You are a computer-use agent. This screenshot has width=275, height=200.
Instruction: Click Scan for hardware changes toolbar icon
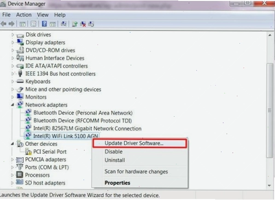click(64, 24)
